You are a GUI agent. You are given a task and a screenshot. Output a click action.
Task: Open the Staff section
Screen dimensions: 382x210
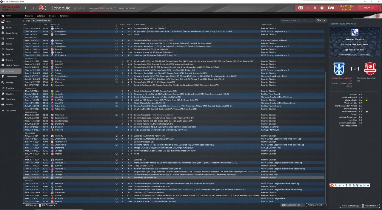click(11, 55)
